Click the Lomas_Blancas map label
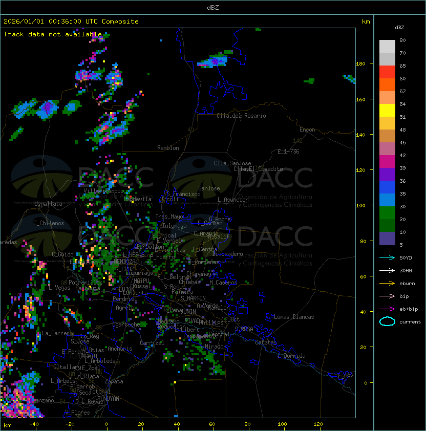The height and width of the screenshot is (431, 426). 294,317
